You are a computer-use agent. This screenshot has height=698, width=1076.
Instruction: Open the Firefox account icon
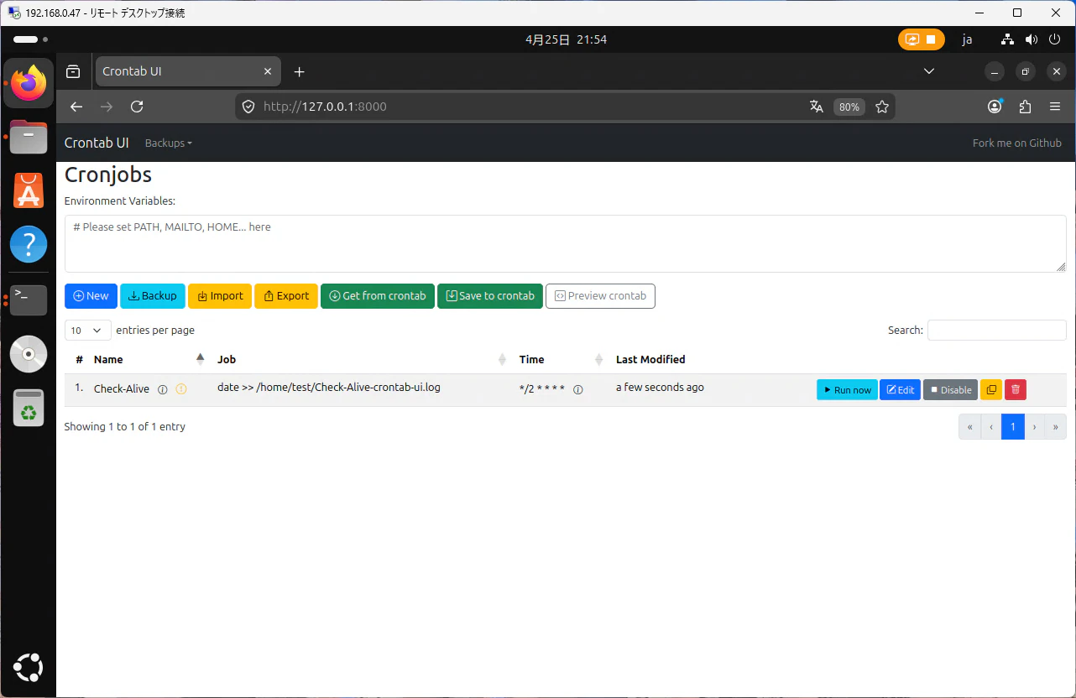(995, 107)
